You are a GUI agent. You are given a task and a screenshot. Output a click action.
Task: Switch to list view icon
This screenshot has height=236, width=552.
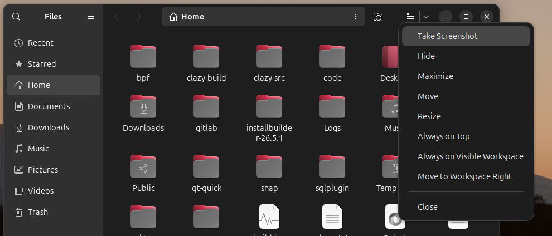coord(410,17)
